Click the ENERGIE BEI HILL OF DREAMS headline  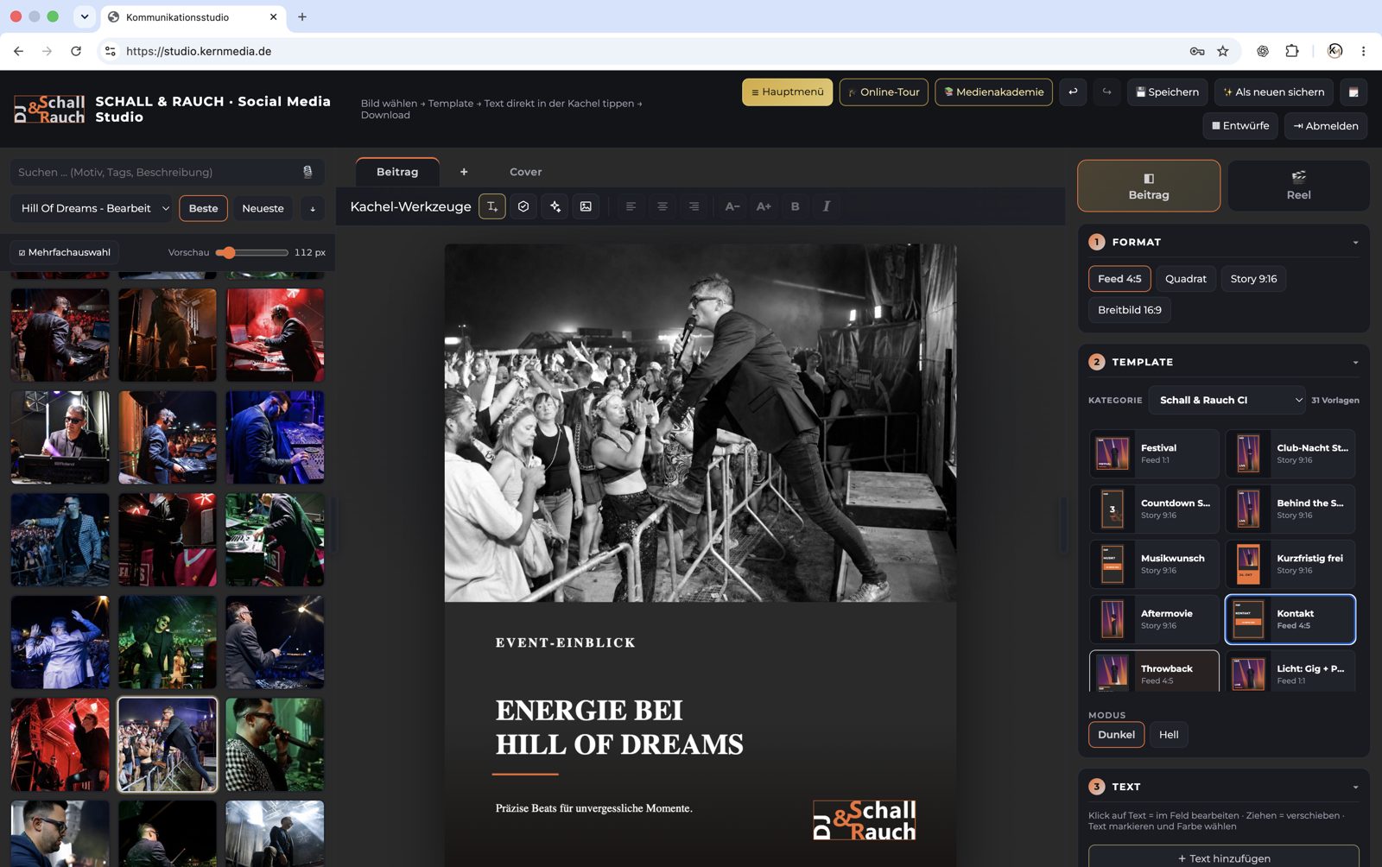[619, 727]
